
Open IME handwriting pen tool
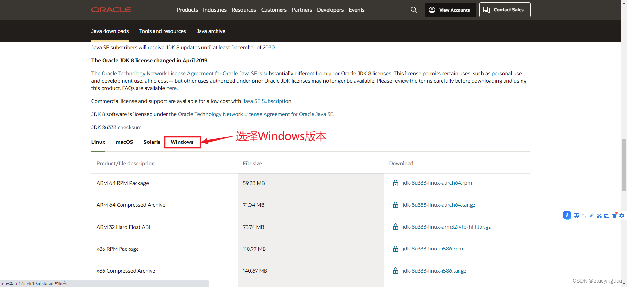pyautogui.click(x=591, y=216)
